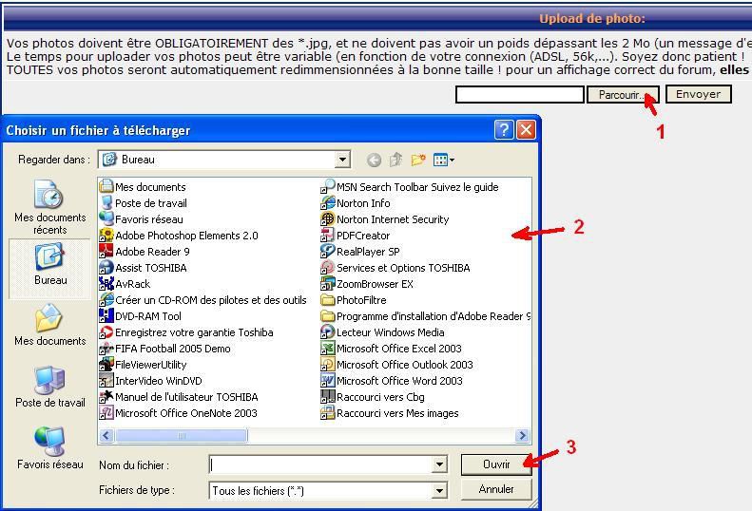Open Poste de travail in places bar
The width and height of the screenshot is (752, 511).
(x=49, y=387)
